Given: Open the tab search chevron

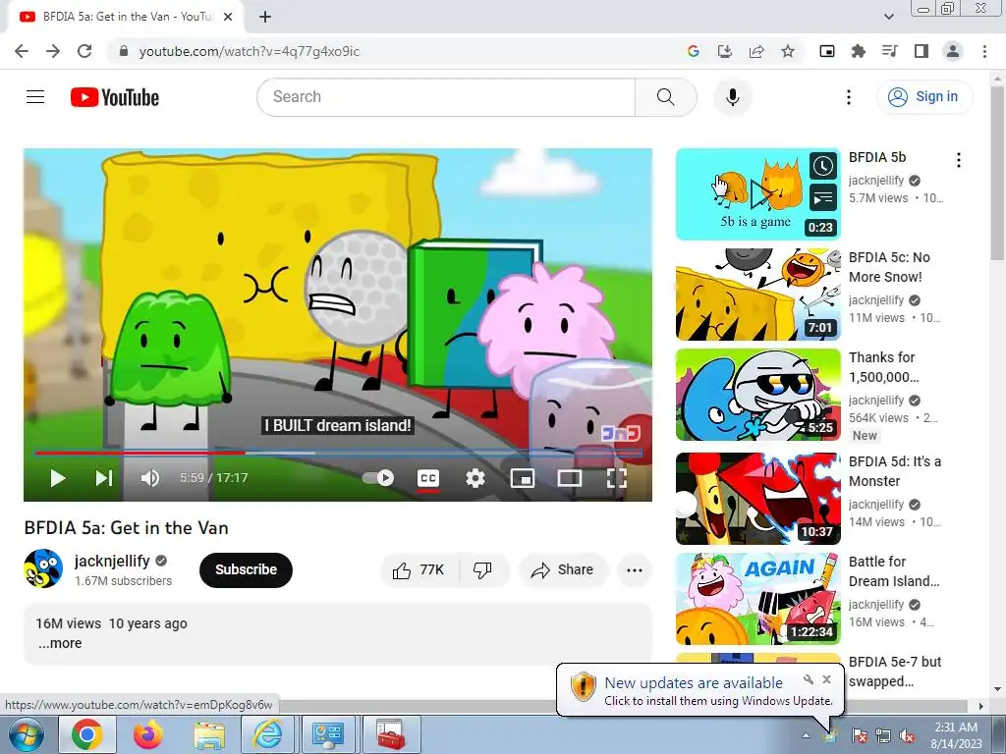Looking at the screenshot, I should [889, 17].
